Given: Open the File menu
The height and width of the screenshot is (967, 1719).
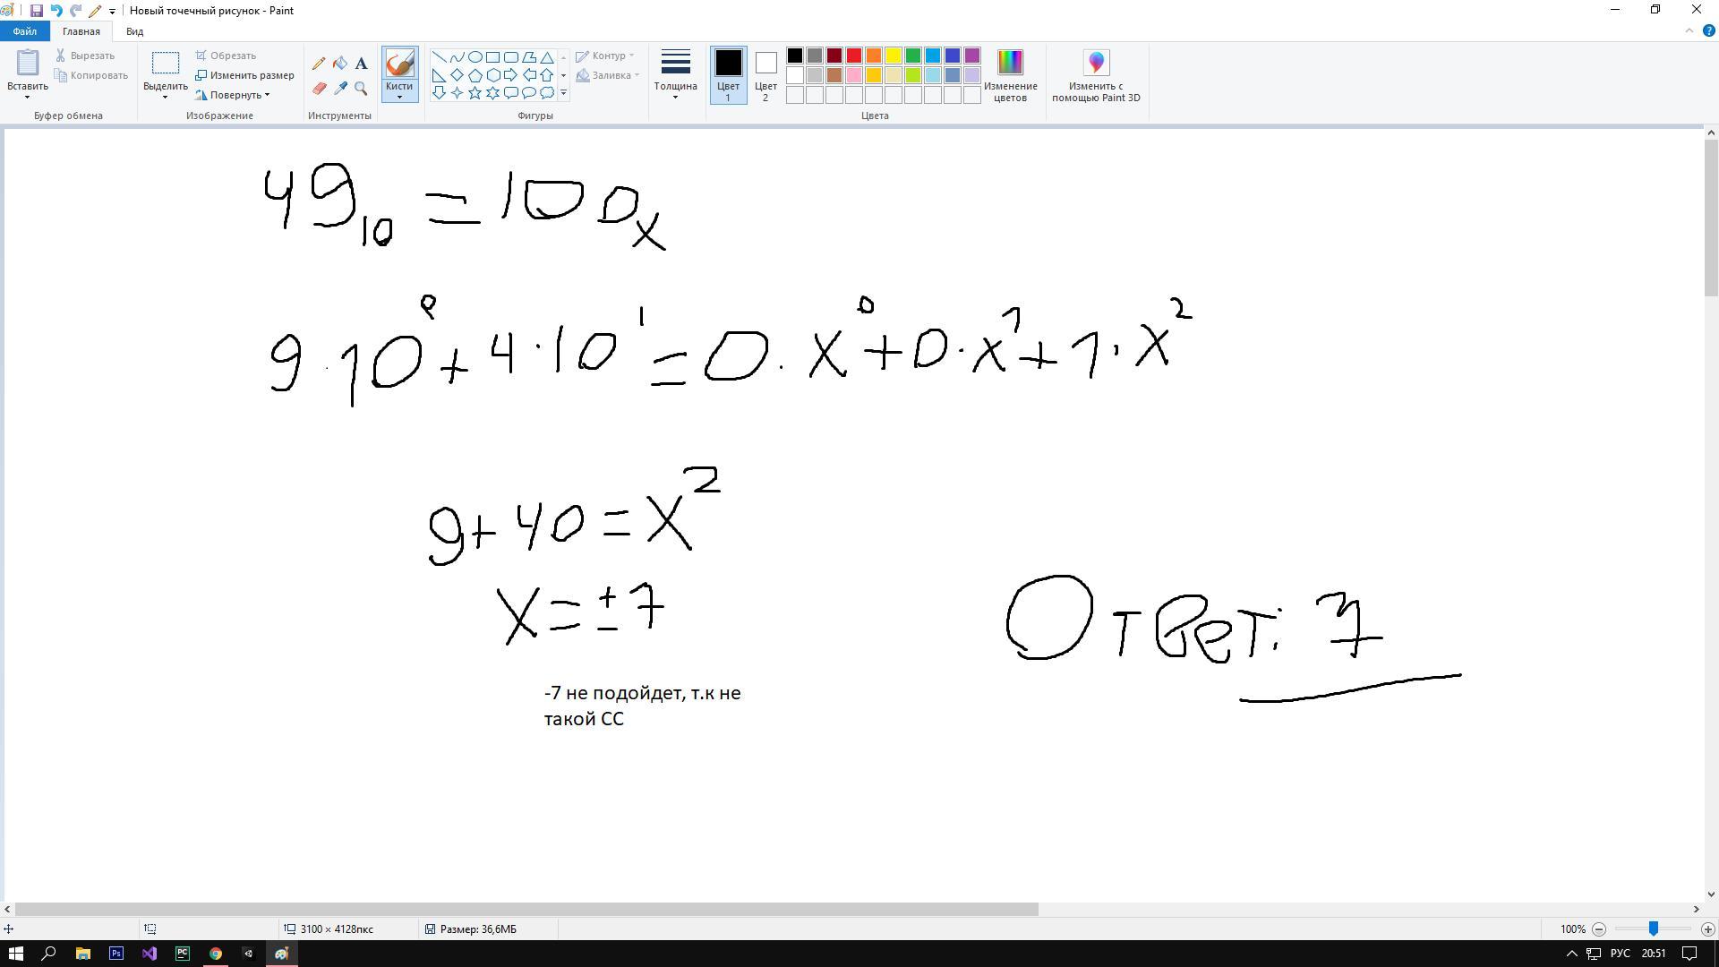Looking at the screenshot, I should pos(24,31).
